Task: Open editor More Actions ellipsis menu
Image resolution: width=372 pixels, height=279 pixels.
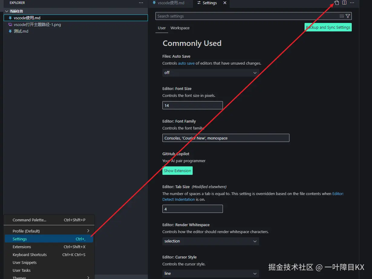Action: 352,3
